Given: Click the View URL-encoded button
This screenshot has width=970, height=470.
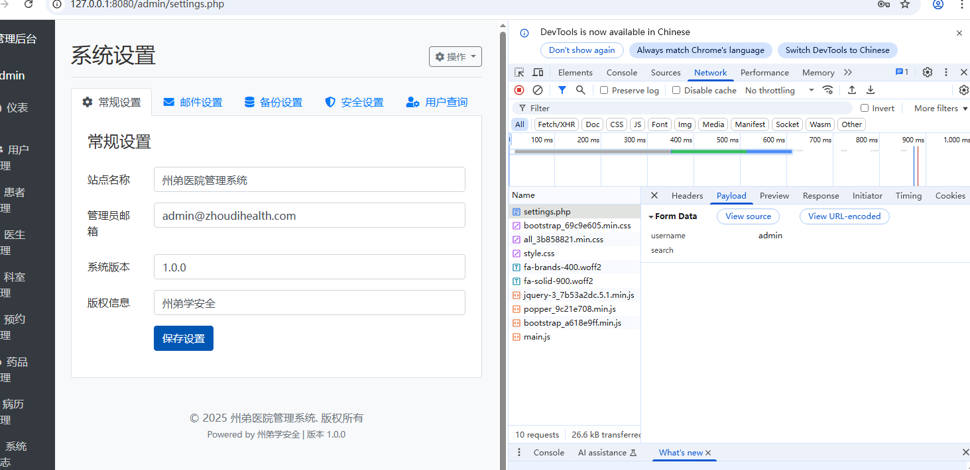Looking at the screenshot, I should pos(844,216).
